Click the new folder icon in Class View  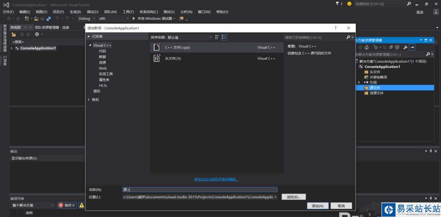[14, 34]
